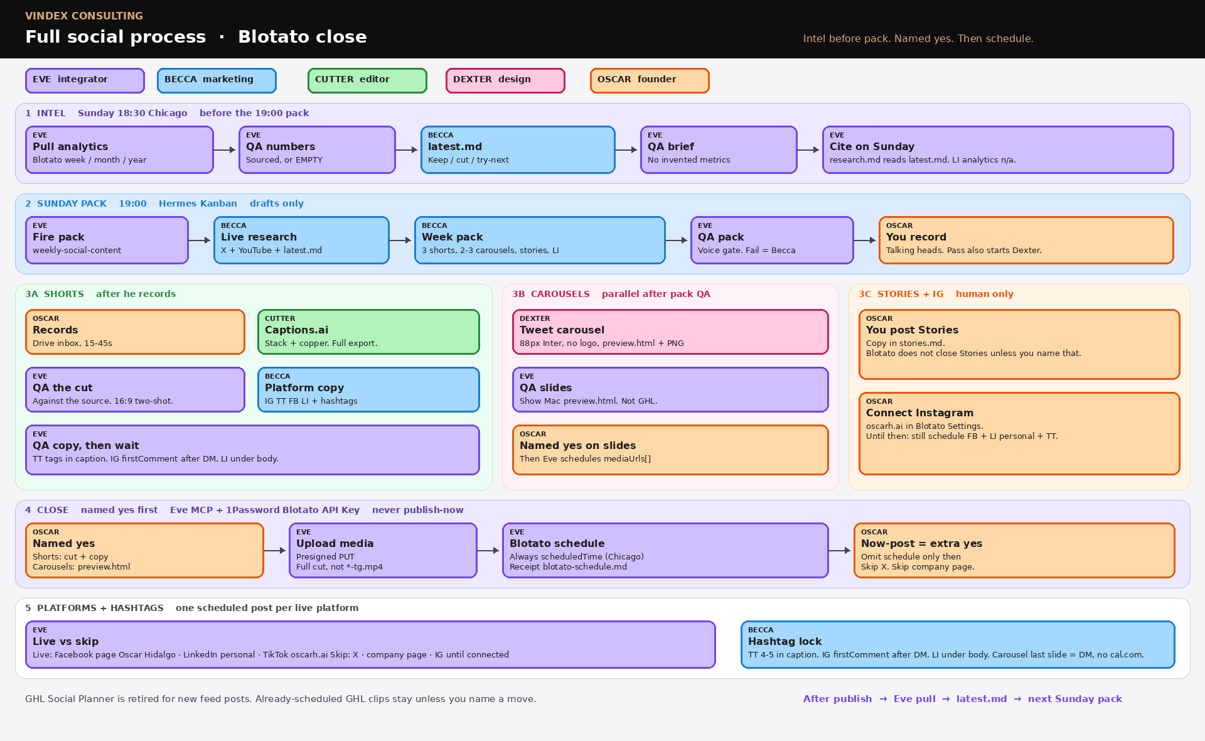Select the Now-post = extra yes card
The height and width of the screenshot is (741, 1205).
pyautogui.click(x=1014, y=550)
